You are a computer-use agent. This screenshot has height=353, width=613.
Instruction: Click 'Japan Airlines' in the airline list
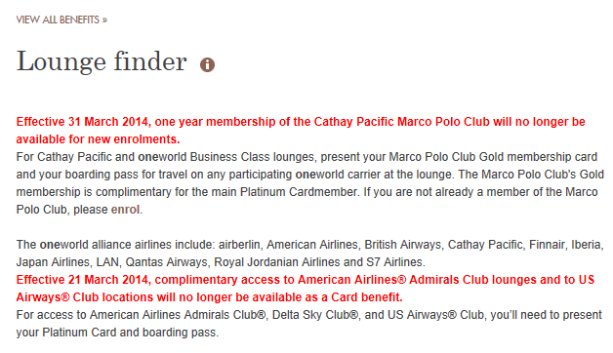53,262
